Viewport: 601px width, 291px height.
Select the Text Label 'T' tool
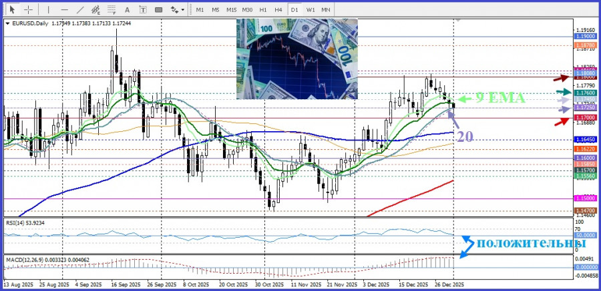(x=143, y=9)
